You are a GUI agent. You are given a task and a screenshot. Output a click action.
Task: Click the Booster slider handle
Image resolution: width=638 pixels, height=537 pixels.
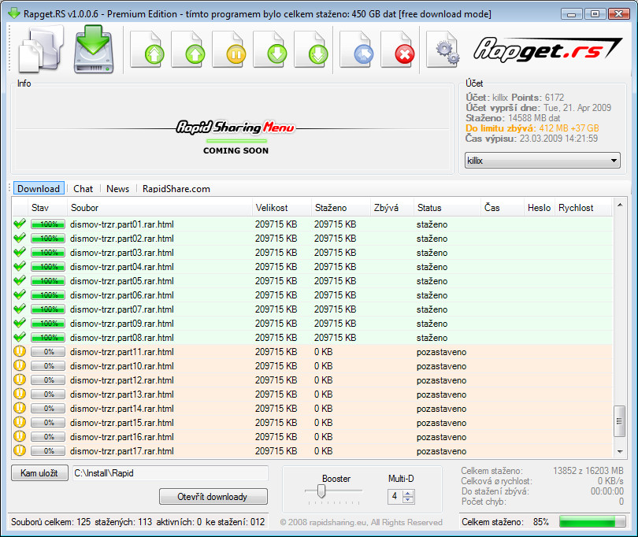[321, 491]
